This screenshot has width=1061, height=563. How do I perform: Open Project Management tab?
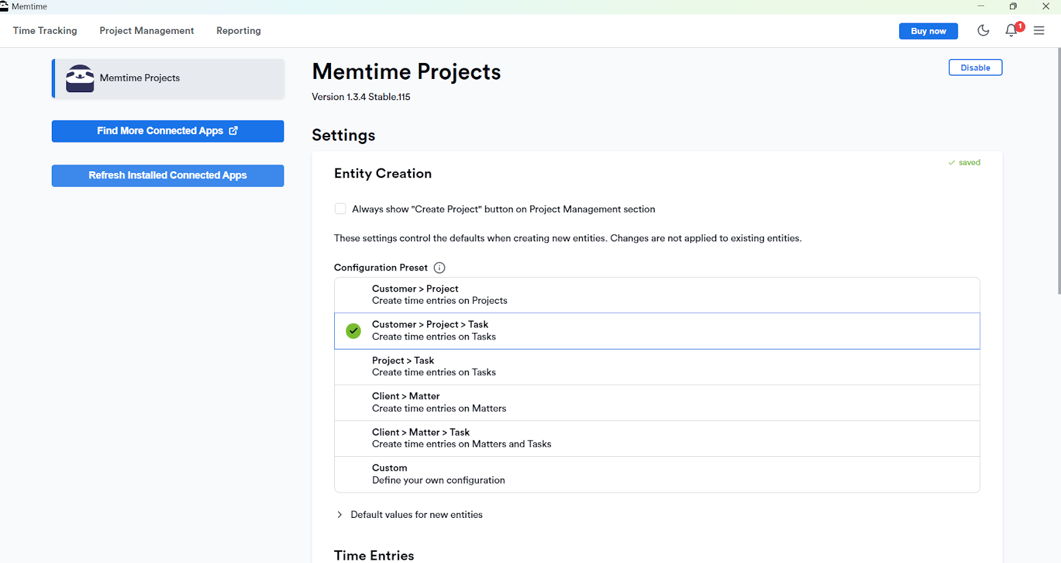(147, 31)
